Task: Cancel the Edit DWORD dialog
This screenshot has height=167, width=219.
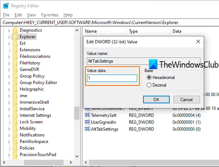Action: tap(187, 99)
